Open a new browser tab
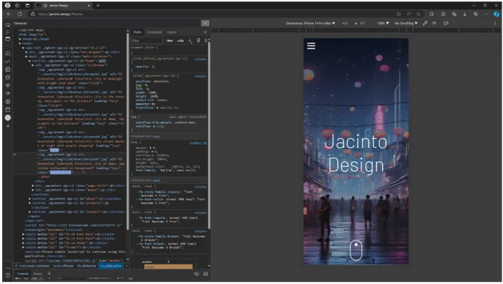503x284 pixels. point(98,6)
